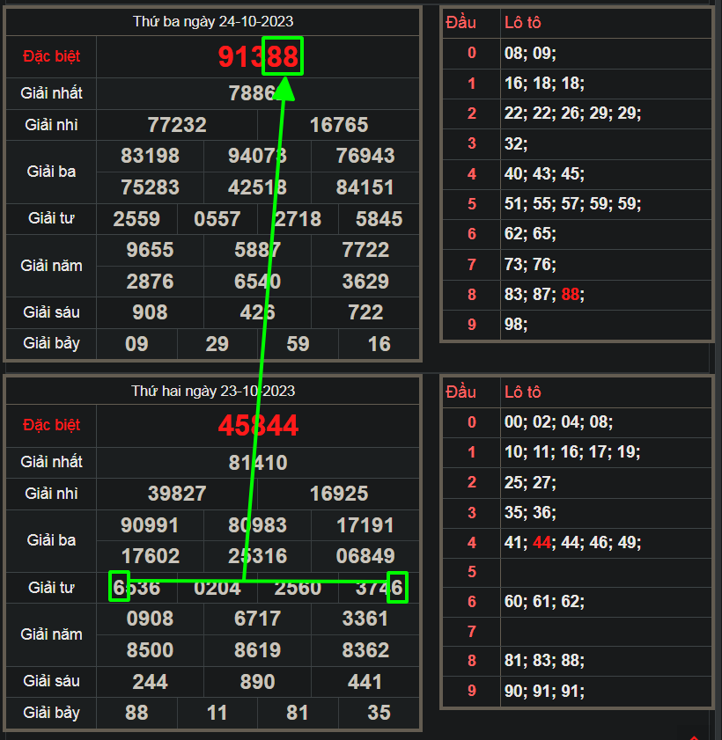Click second prize number 77232

click(x=177, y=125)
